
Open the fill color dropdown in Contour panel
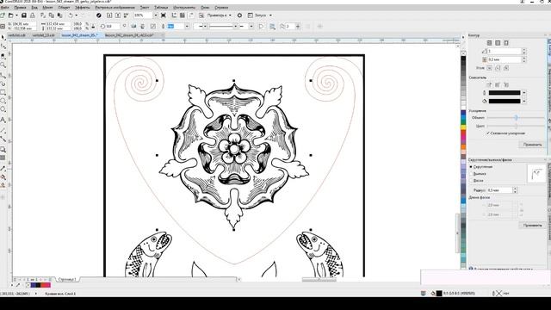point(524,102)
